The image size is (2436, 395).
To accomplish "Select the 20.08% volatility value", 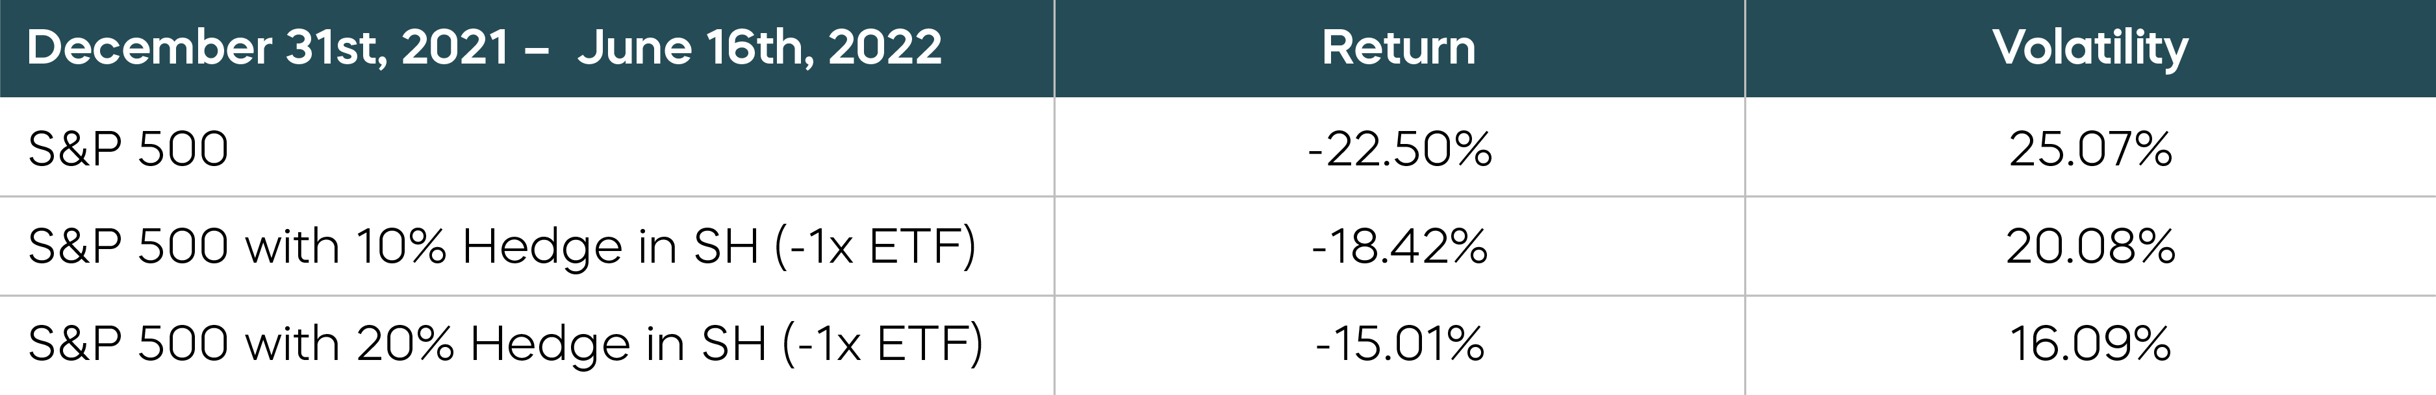I will coord(2090,246).
